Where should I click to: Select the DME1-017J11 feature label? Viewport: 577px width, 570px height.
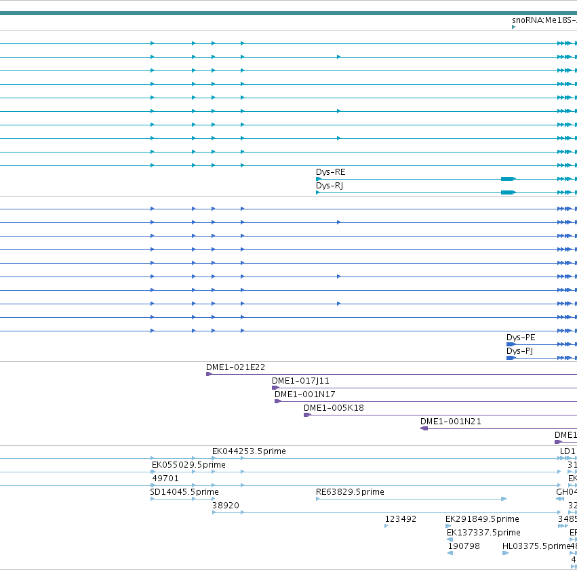tap(300, 381)
